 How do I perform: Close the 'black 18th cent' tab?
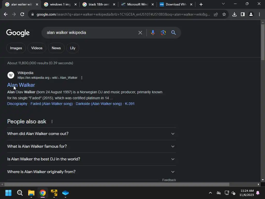coord(114,4)
